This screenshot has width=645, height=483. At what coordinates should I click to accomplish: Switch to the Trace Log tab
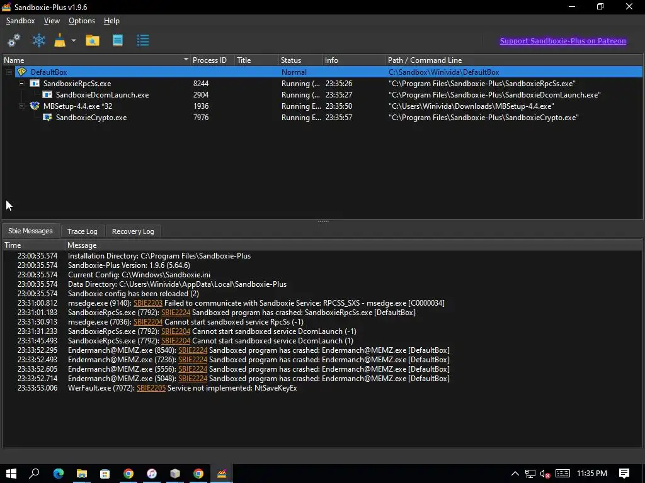click(x=83, y=231)
